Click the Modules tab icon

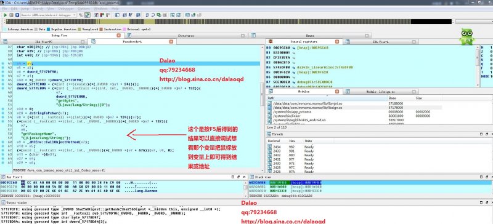(x=270, y=92)
